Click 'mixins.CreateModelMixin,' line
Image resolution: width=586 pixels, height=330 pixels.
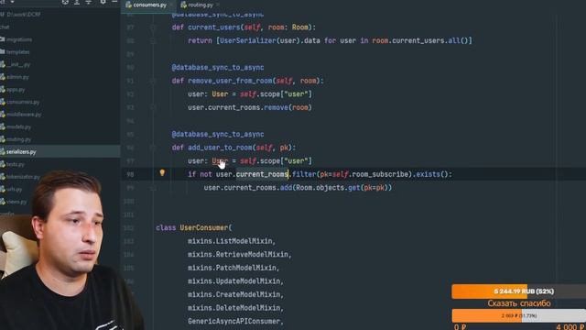[235, 294]
